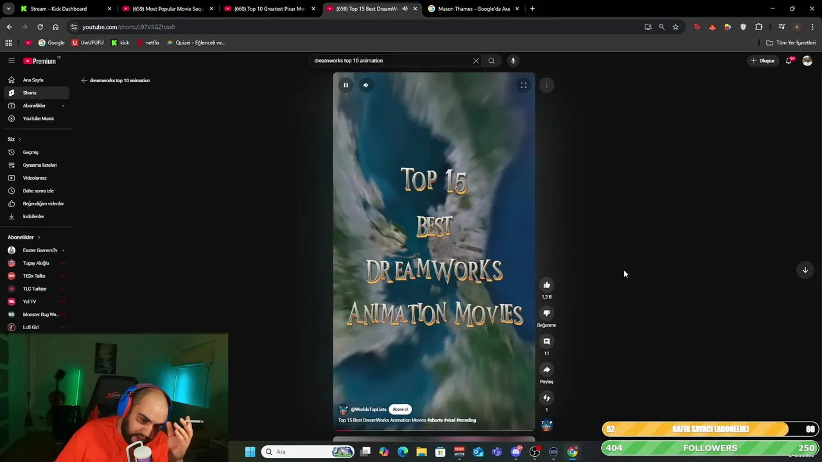Screen dimensions: 822x462
Task: Open İndirilenler downloads
Action: (x=36, y=217)
